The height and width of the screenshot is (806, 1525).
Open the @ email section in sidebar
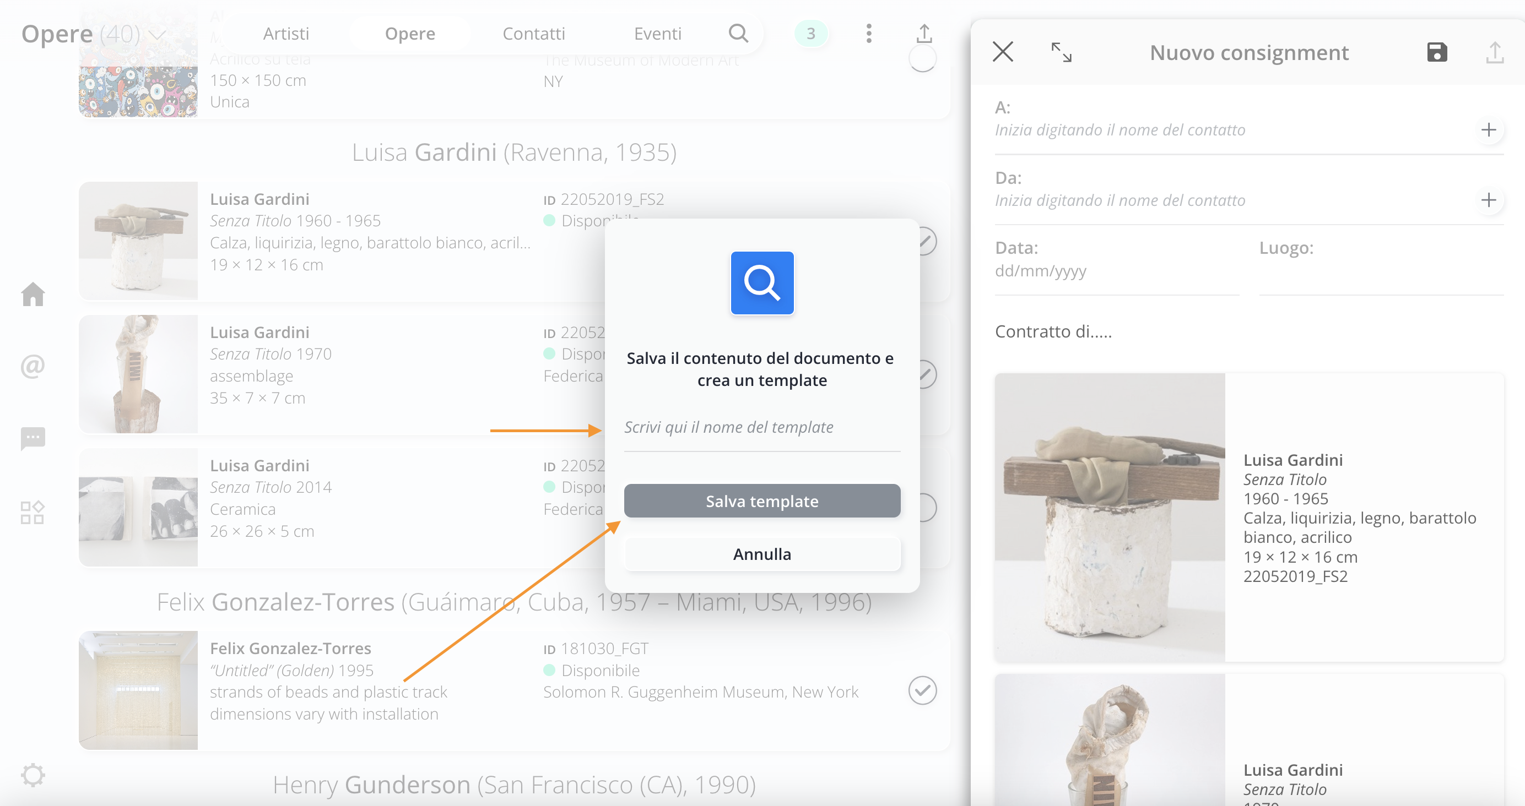point(33,366)
